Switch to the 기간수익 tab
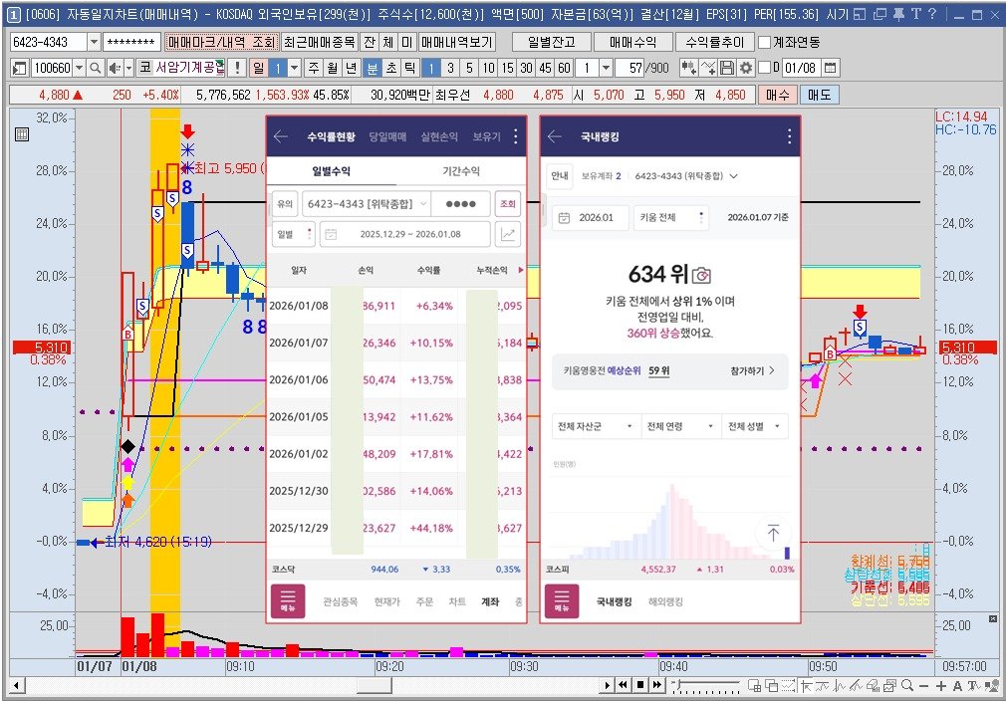1006x701 pixels. pos(461,169)
